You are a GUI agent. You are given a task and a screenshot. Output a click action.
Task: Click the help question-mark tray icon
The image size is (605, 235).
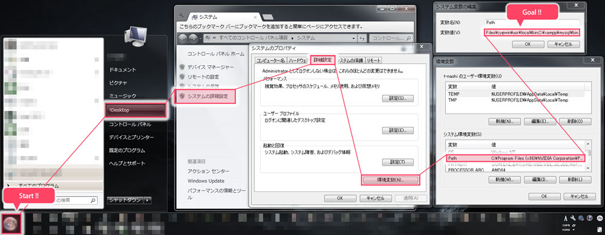coord(590,218)
